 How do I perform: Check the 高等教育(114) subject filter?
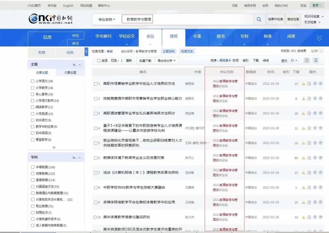(x=32, y=180)
